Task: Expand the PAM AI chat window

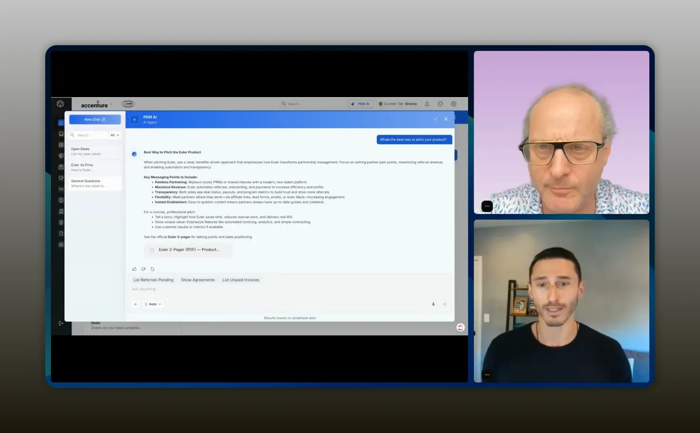Action: click(435, 119)
